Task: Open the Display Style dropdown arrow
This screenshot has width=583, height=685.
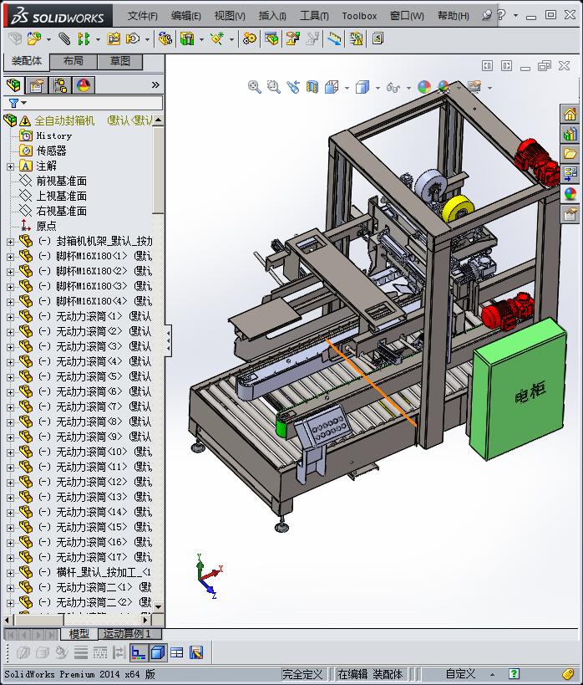Action: click(x=378, y=88)
